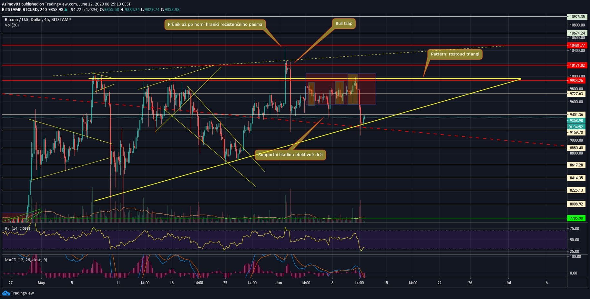
Task: Click the 8880.40 support price label
Action: point(576,148)
